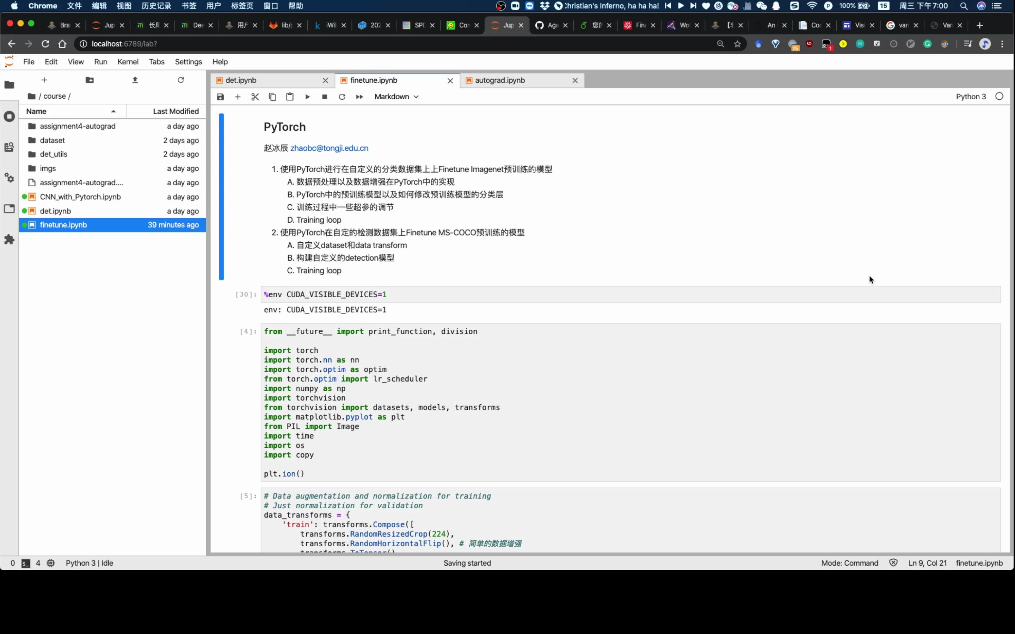Upload files via the upload icon
Screen dimensions: 1015x634
(x=135, y=80)
